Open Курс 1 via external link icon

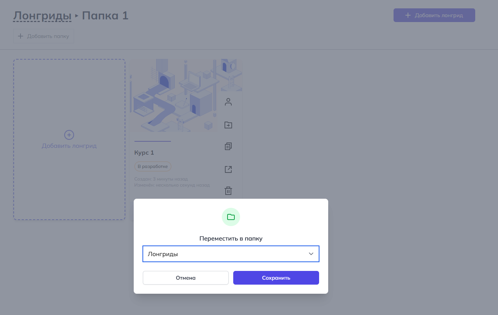coord(228,169)
